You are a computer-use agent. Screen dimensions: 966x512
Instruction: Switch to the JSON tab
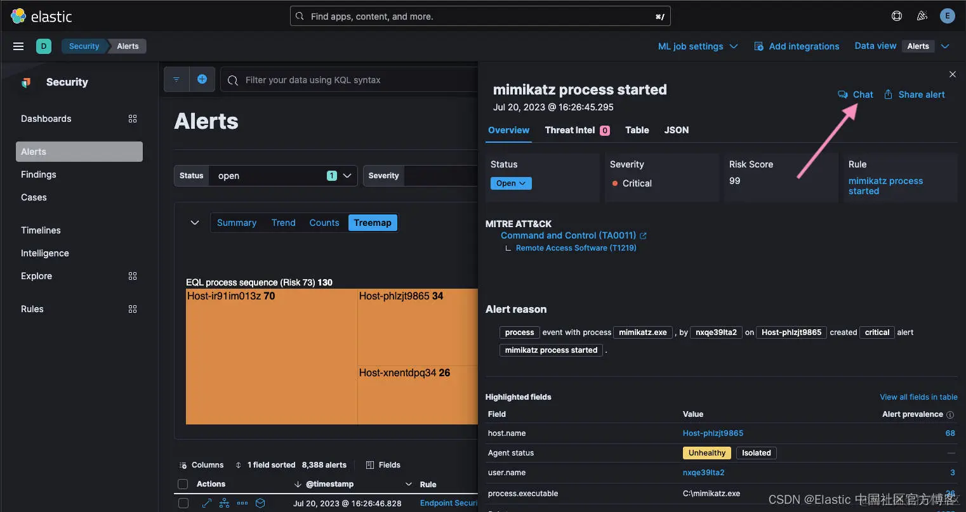[677, 130]
